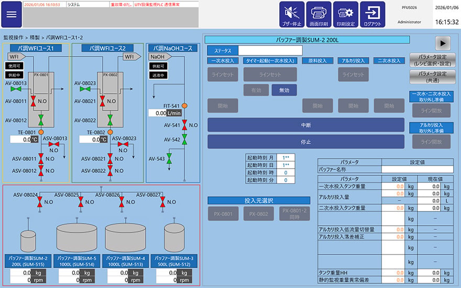This screenshot has width=461, height=288.
Task: Choose PX-0801 as input source
Action: point(223,214)
